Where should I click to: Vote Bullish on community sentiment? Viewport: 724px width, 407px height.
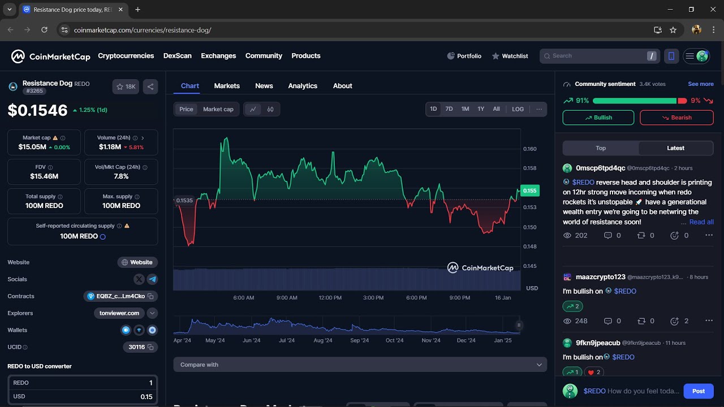[x=598, y=118]
